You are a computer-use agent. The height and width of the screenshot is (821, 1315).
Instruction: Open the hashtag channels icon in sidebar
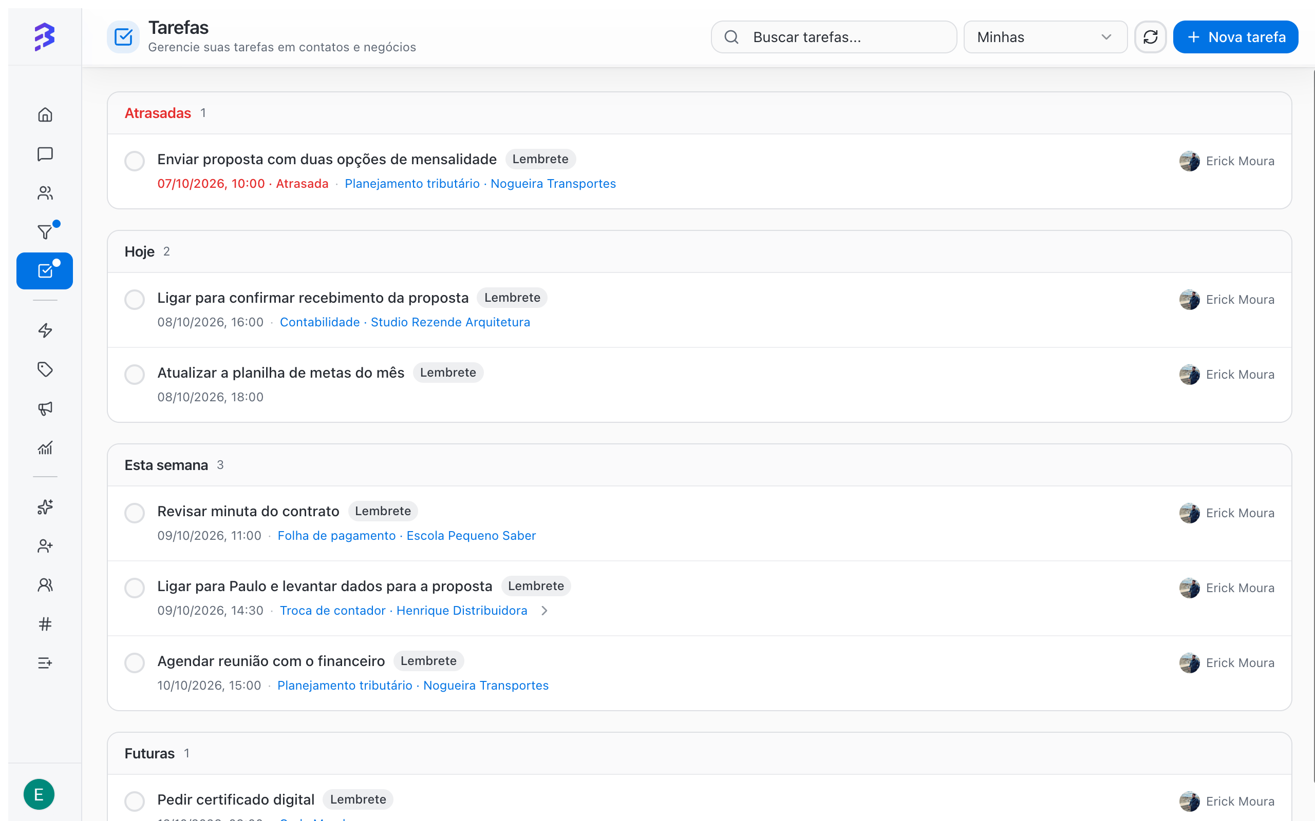click(x=45, y=624)
